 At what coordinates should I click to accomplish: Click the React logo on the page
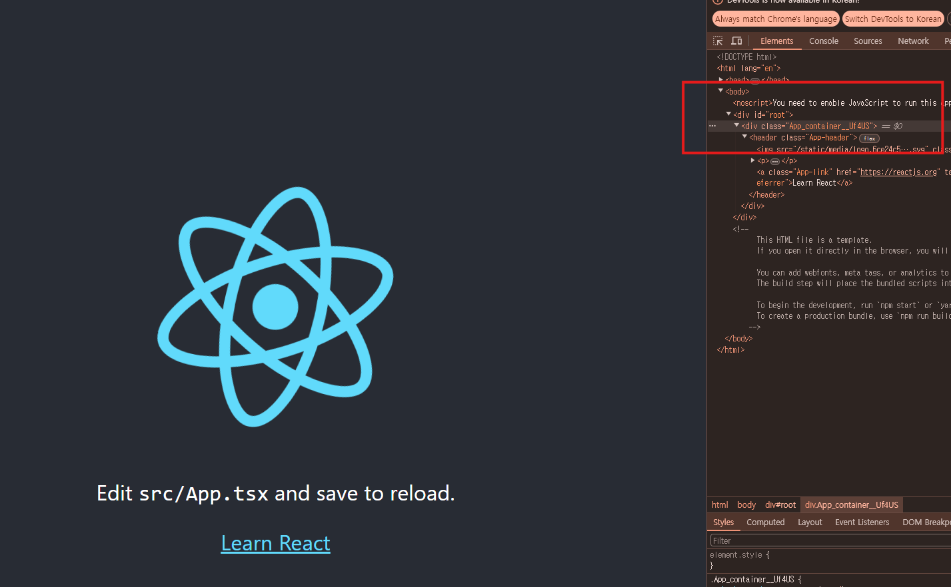[275, 307]
